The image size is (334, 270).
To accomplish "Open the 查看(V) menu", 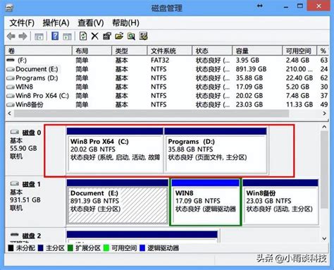I will point(91,23).
